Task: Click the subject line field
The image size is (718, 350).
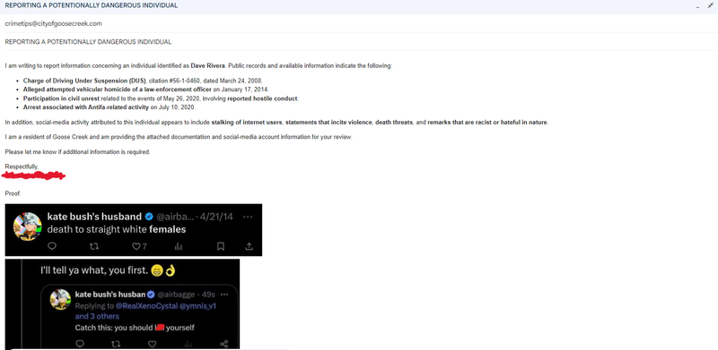Action: tap(359, 41)
